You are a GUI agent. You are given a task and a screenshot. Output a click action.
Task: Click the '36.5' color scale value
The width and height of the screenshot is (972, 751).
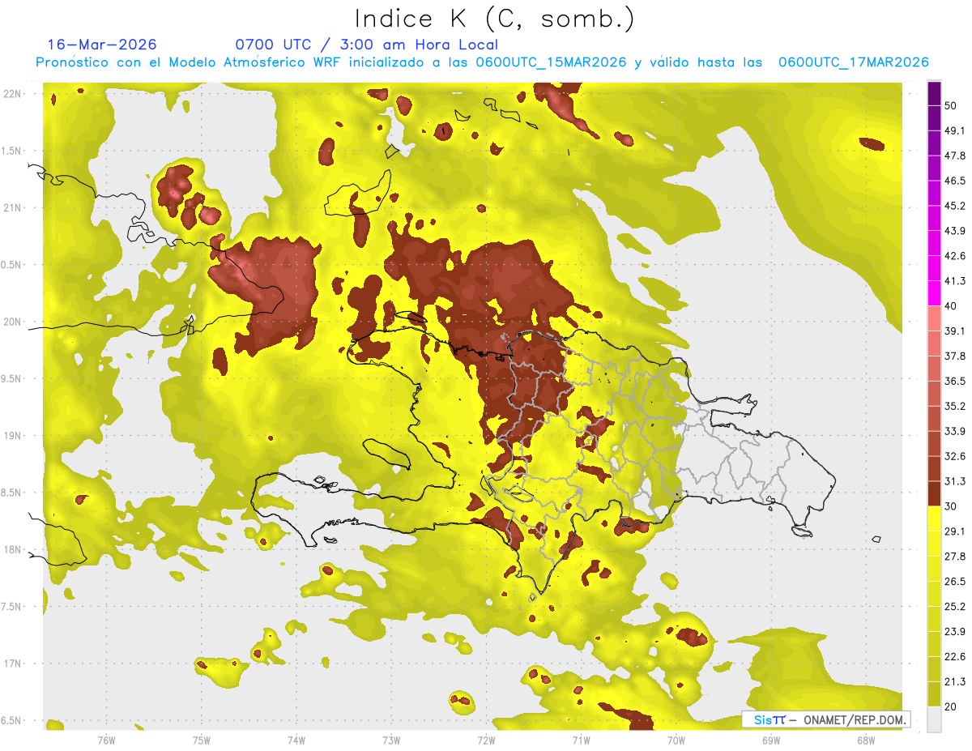click(x=954, y=381)
